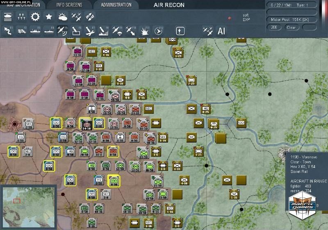The image size is (328, 230).
Task: Select the green 21-50 stacked counter
Action: (157, 182)
